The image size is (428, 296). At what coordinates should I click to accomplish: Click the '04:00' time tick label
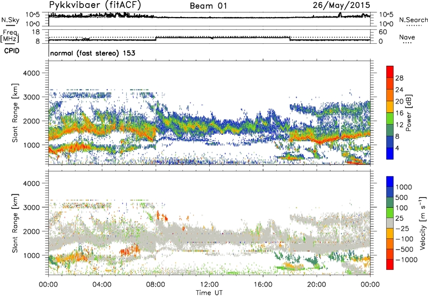pyautogui.click(x=102, y=284)
